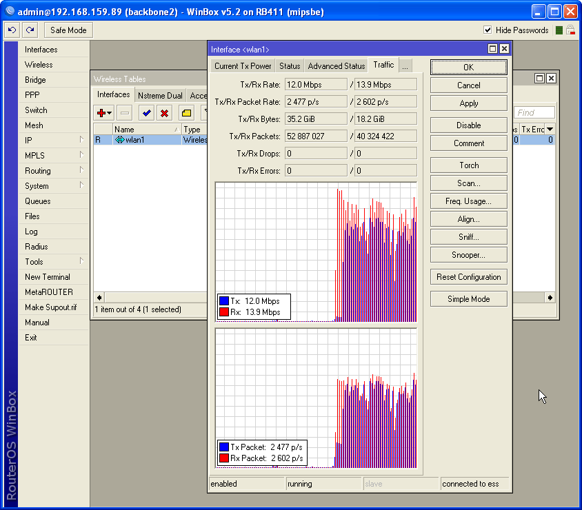Click the padlock icon near Hide Passwords
The width and height of the screenshot is (582, 510).
(x=571, y=30)
